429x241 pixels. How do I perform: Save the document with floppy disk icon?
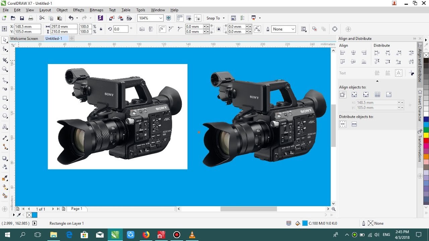(x=22, y=18)
